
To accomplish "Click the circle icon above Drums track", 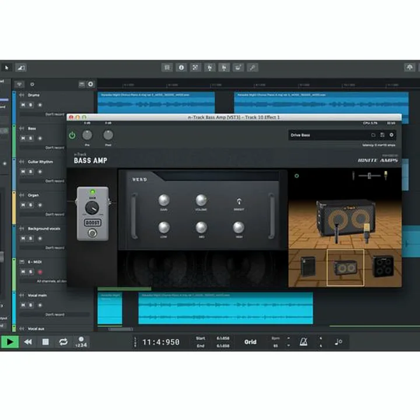I will 32,85.
